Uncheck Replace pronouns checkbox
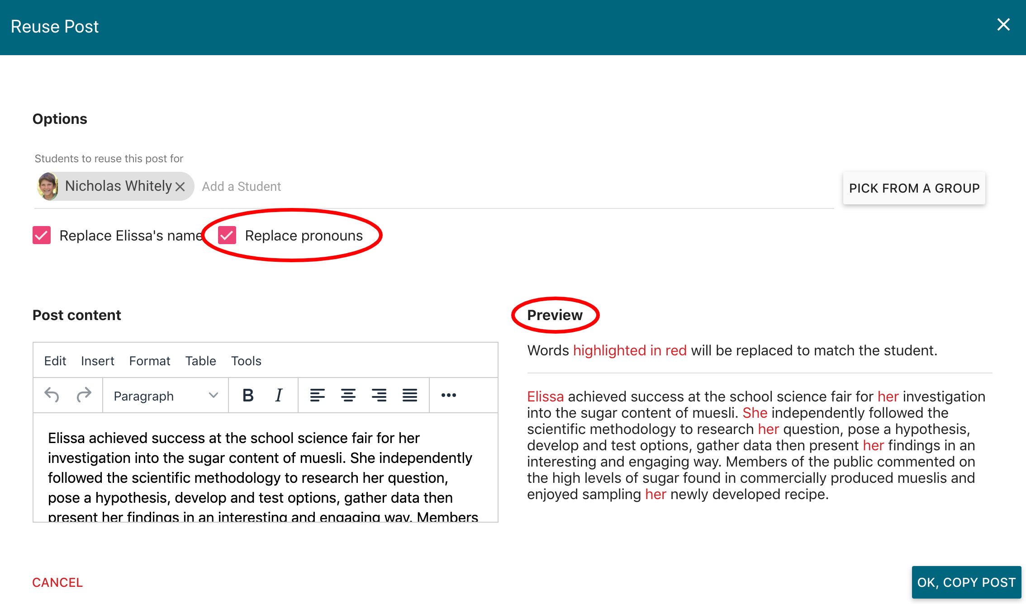 pyautogui.click(x=227, y=236)
